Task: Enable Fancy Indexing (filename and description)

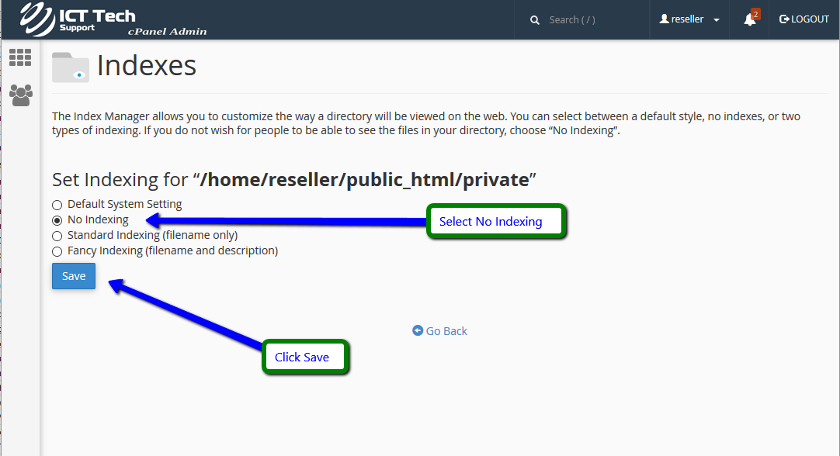Action: [57, 251]
